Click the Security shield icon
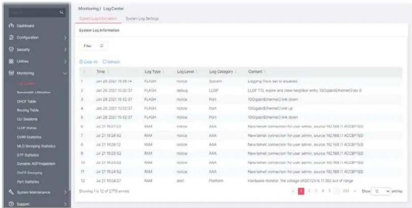 (11, 49)
